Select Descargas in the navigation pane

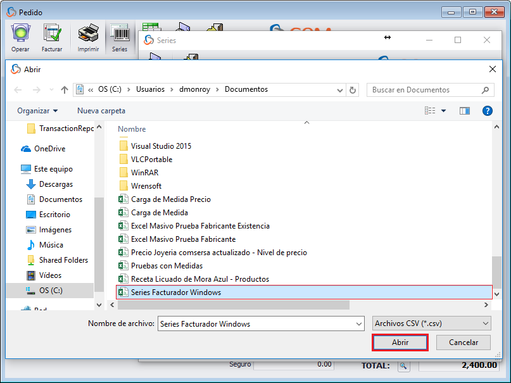tap(56, 184)
